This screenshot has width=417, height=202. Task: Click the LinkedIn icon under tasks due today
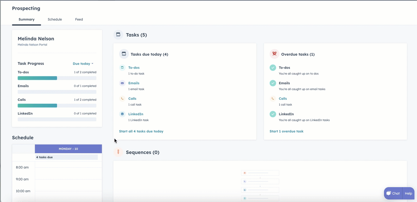122,114
